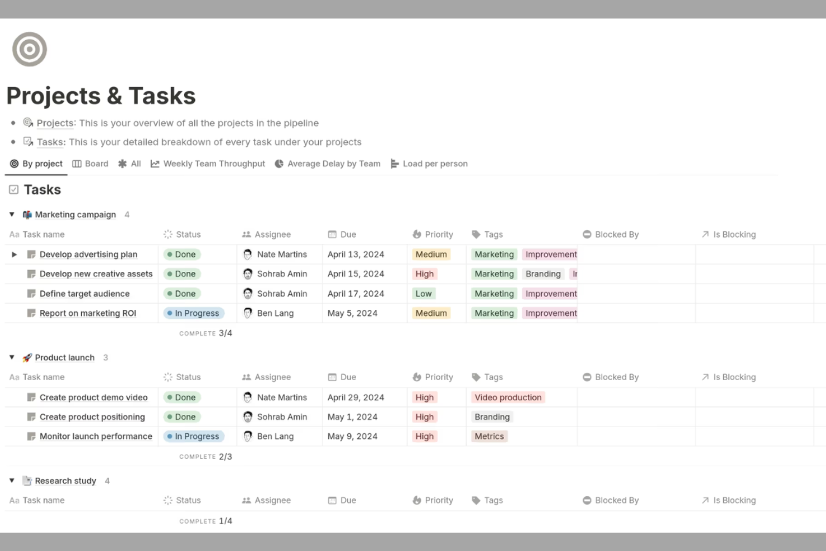
Task: Click the tag icon in the Tags column header
Action: [476, 234]
